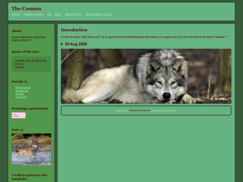Click the Socials :3 heading

[19, 81]
